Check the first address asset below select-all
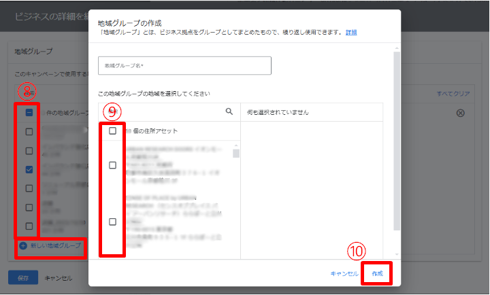The image size is (490, 295). (112, 165)
